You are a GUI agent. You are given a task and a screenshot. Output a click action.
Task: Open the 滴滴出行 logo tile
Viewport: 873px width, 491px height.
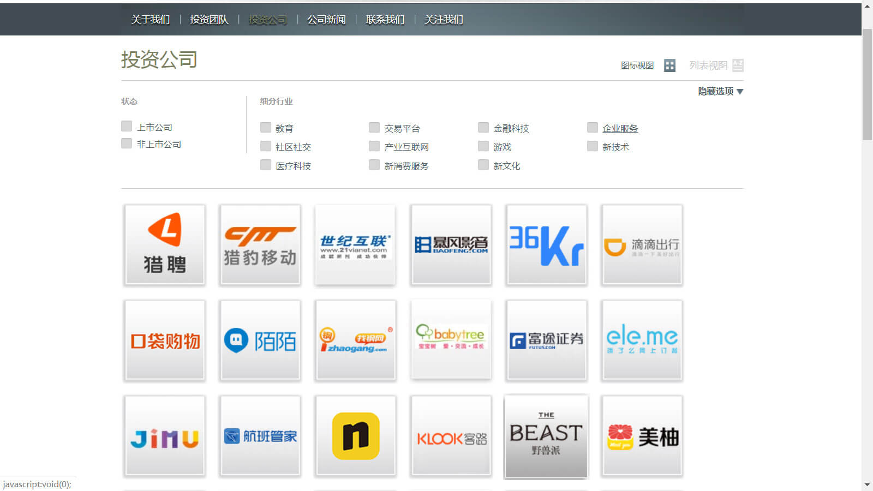(x=642, y=245)
